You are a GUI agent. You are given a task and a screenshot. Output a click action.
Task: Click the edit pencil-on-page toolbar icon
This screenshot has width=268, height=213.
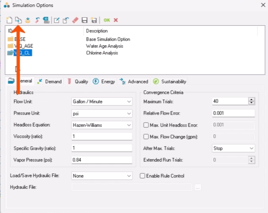57,20
